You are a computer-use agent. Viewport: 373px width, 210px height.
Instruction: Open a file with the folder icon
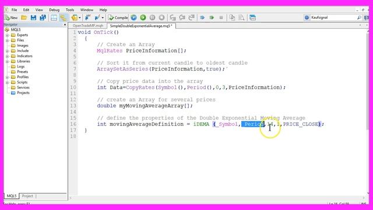pos(24,17)
